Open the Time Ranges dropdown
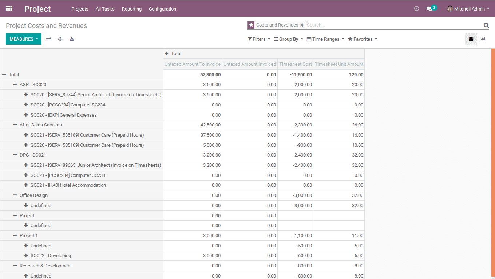 (x=325, y=39)
